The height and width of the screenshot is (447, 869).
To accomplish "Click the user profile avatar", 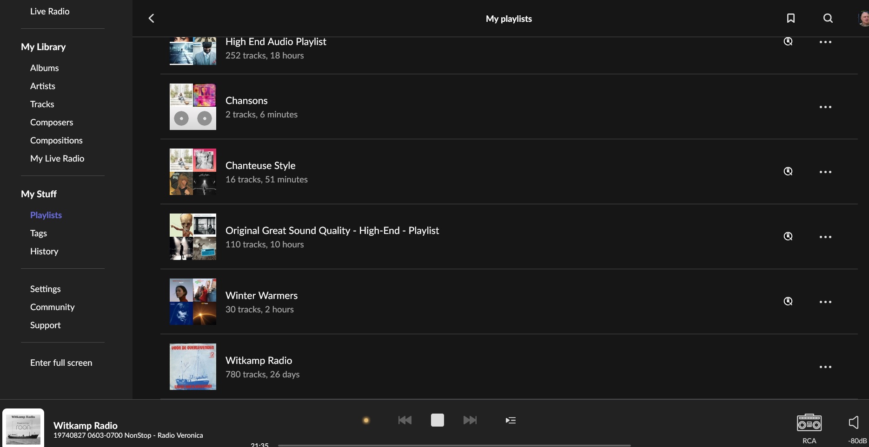I will coord(863,18).
